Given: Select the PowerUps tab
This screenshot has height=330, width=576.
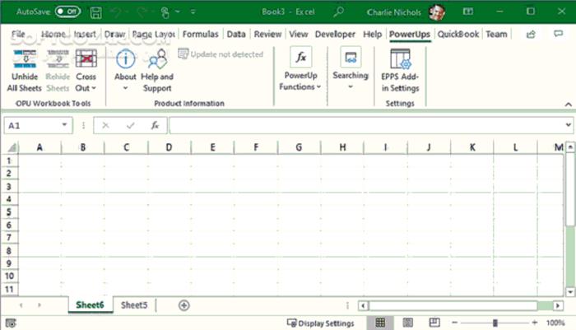Looking at the screenshot, I should [x=410, y=35].
